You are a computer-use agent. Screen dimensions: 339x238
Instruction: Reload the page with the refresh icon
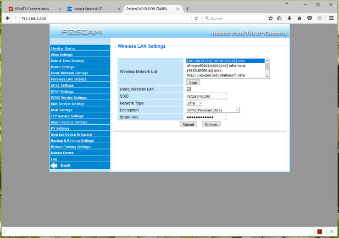pos(196,18)
